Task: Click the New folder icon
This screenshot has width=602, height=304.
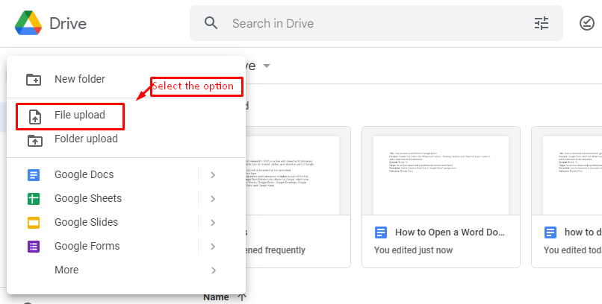Action: click(34, 79)
